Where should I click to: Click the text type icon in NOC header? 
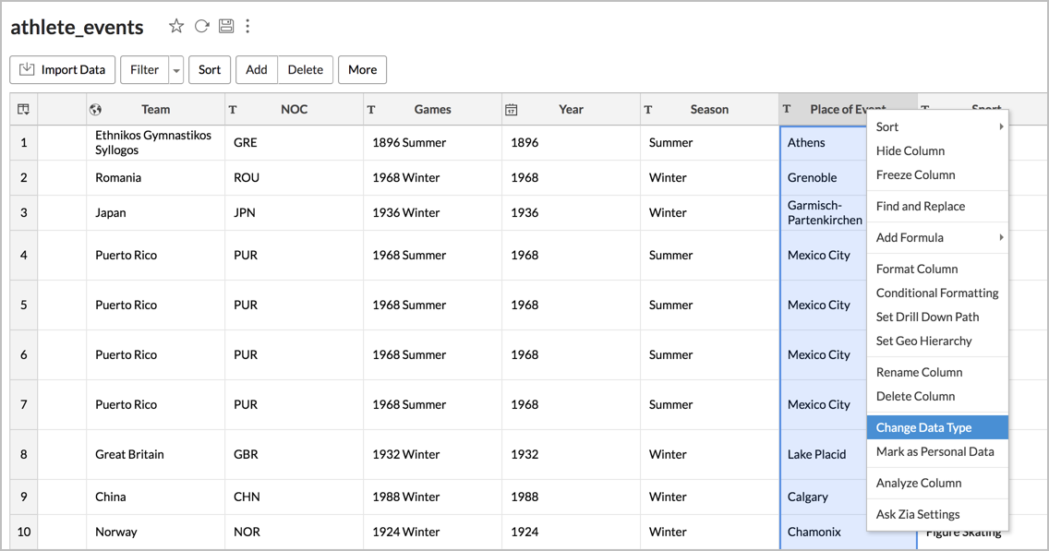tap(233, 109)
